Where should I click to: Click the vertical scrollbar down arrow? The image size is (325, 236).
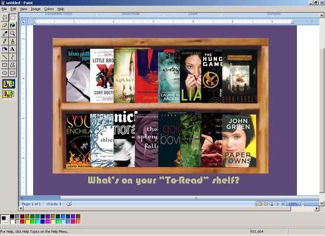(x=322, y=203)
